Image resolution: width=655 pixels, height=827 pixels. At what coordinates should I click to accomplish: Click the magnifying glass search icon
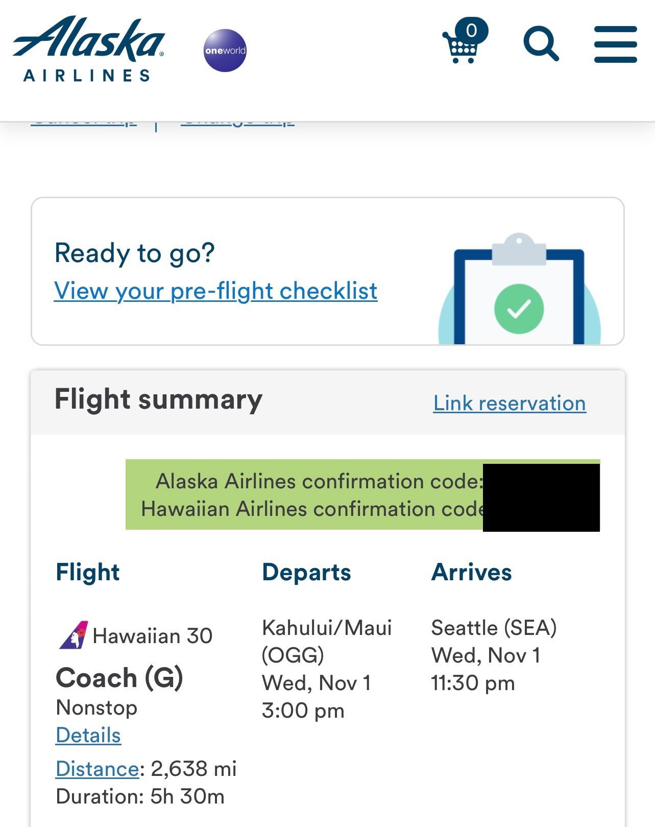coord(541,43)
